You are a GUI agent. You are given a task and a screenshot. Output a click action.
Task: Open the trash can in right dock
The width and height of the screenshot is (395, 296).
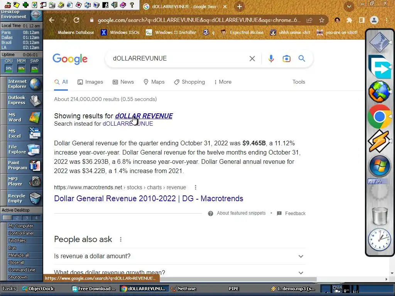pos(380,216)
